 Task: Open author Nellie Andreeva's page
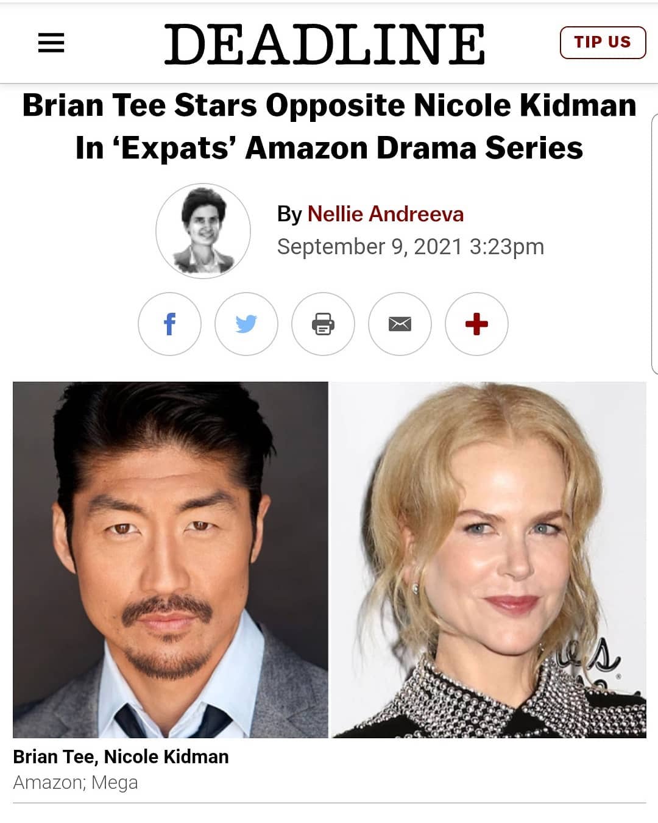386,214
